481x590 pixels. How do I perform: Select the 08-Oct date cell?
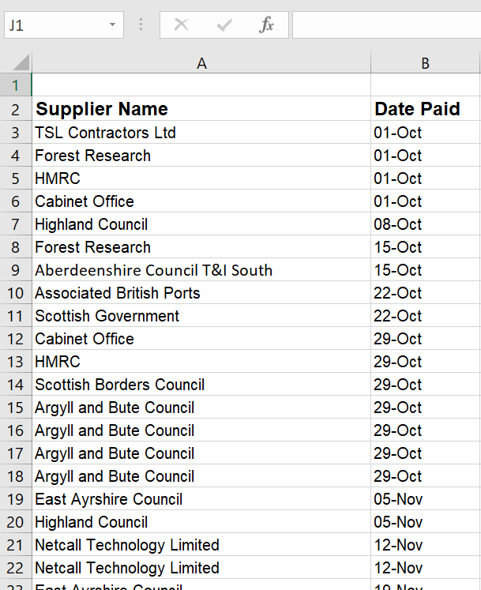coord(398,224)
